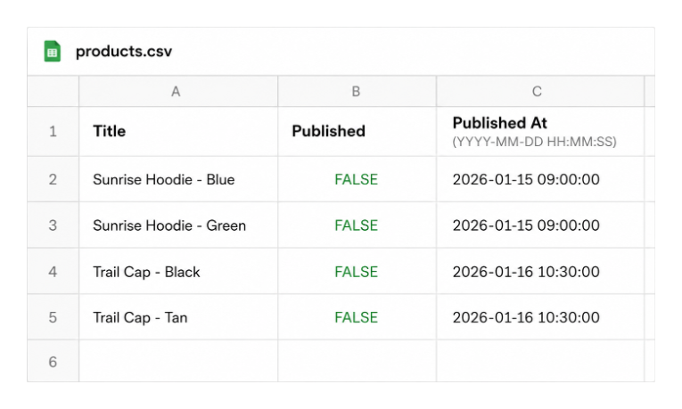
Task: Select row 6 header
Action: tap(53, 362)
